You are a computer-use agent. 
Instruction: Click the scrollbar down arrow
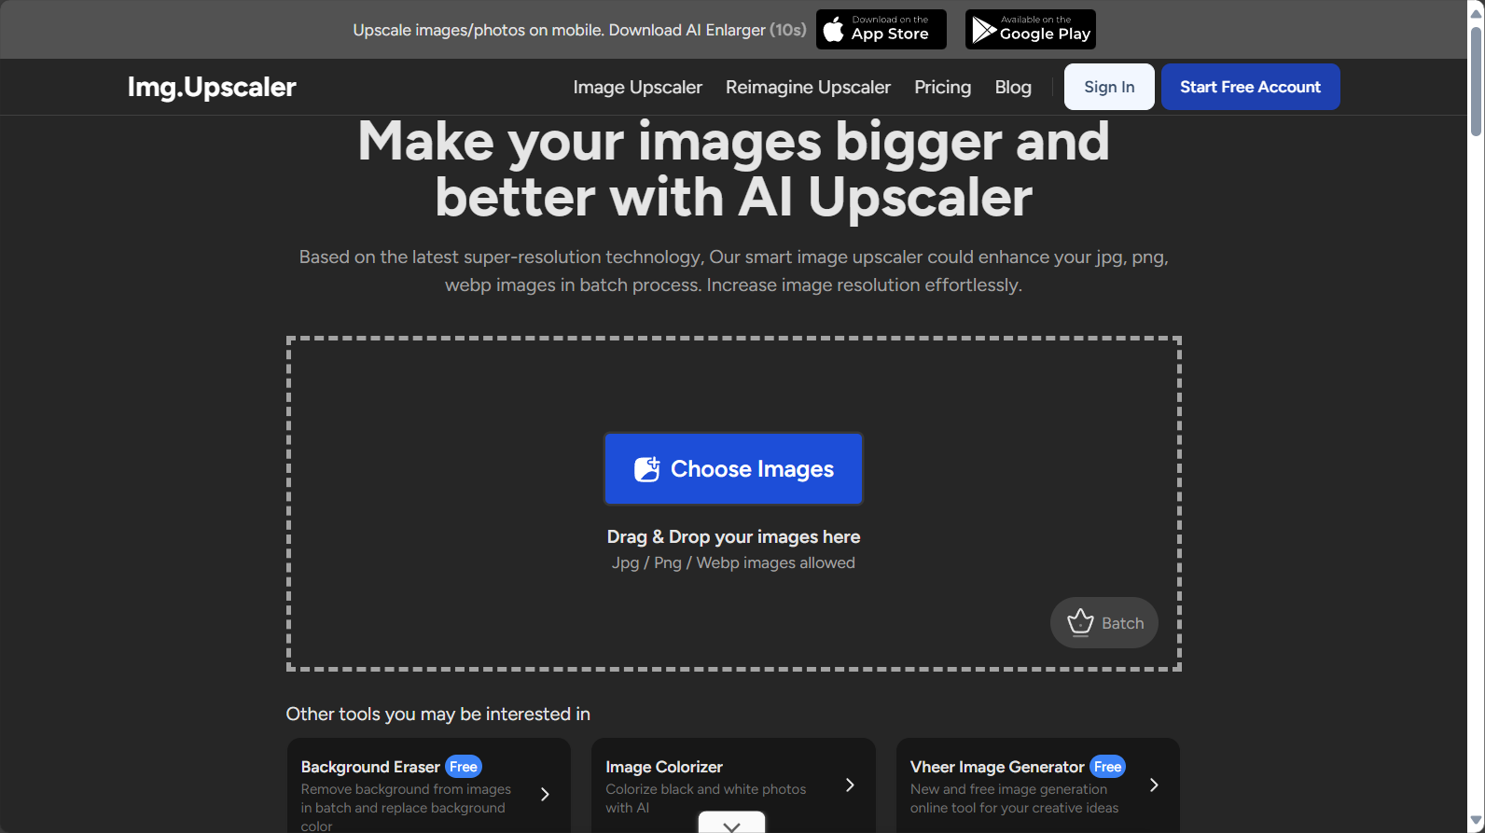pos(1476,821)
